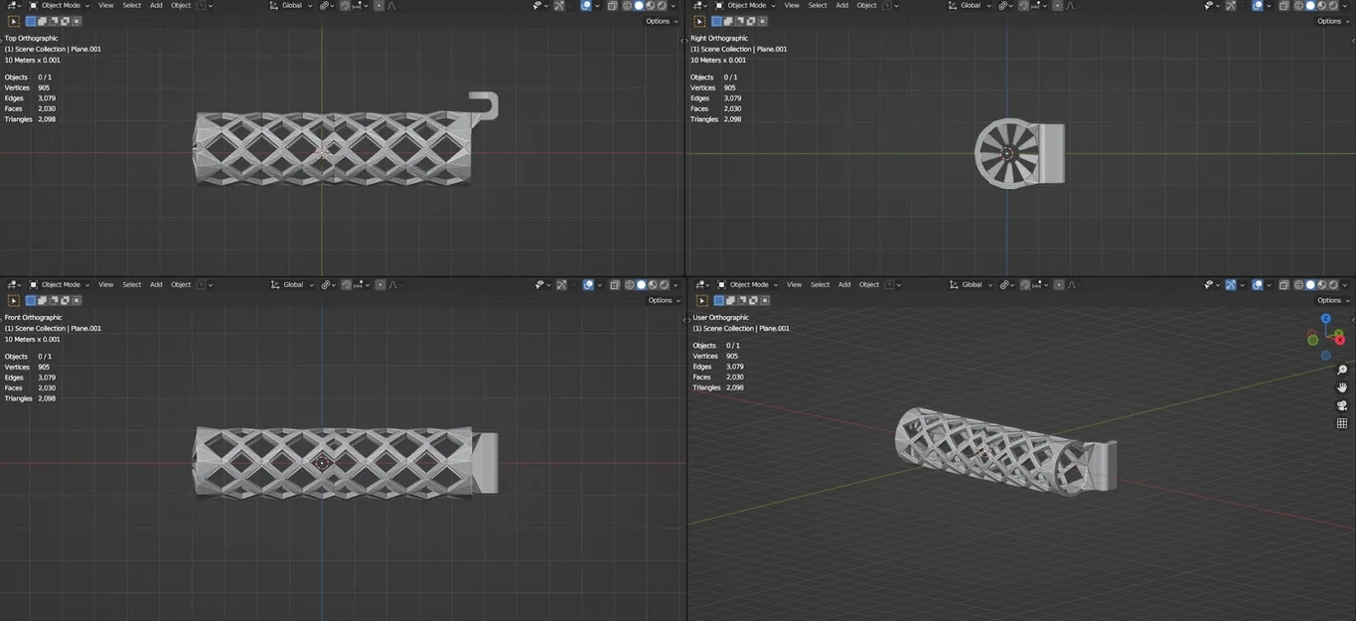Select the tweak cursor tool icon in Right viewport
The image size is (1356, 621).
(699, 21)
